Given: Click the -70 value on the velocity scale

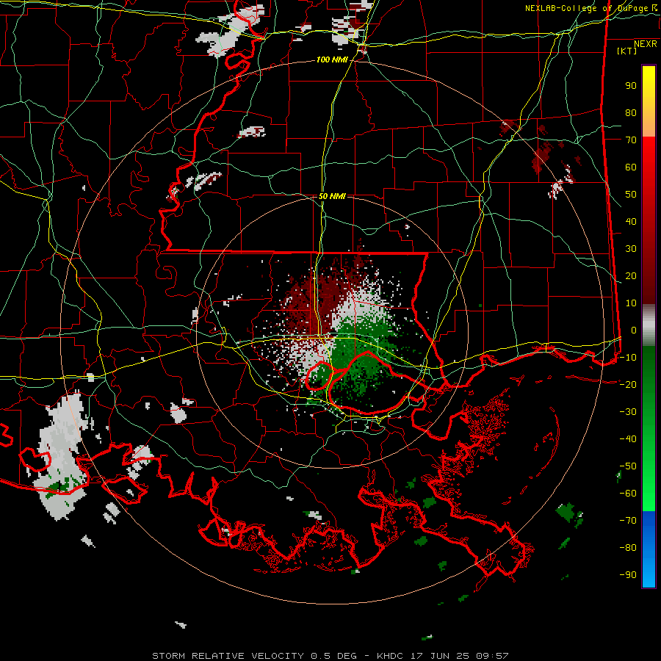Looking at the screenshot, I should pyautogui.click(x=628, y=521).
